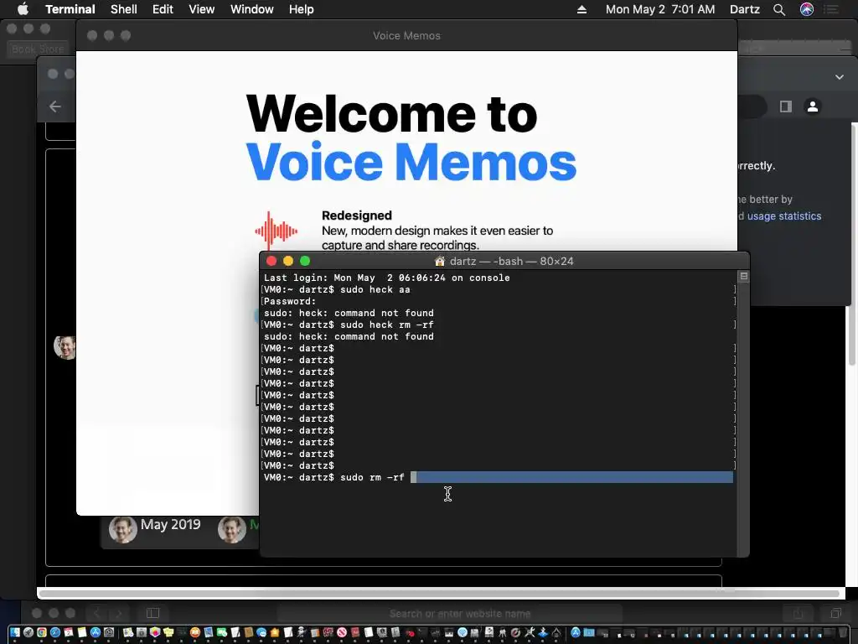The width and height of the screenshot is (858, 644).
Task: Click the avatar thumbnail beside May 2019
Action: pos(122,529)
